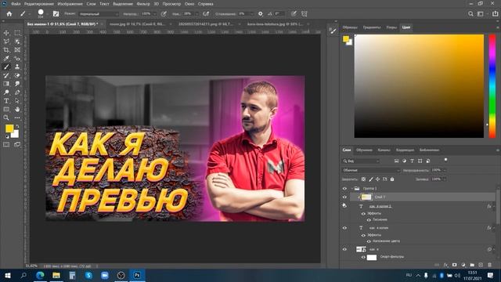Open the layer blend mode dropdown Обычные

tap(371, 170)
